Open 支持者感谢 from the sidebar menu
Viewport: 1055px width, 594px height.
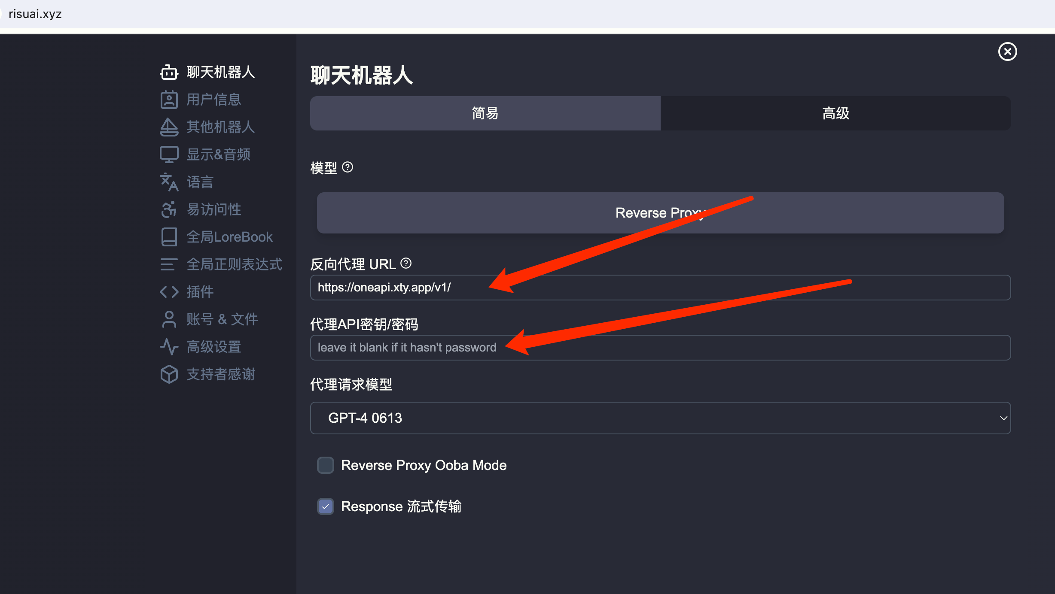(x=169, y=374)
